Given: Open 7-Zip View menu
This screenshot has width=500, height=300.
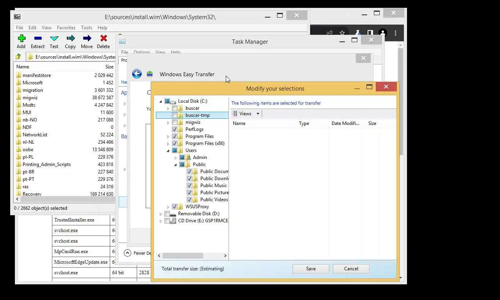Looking at the screenshot, I should [x=46, y=28].
